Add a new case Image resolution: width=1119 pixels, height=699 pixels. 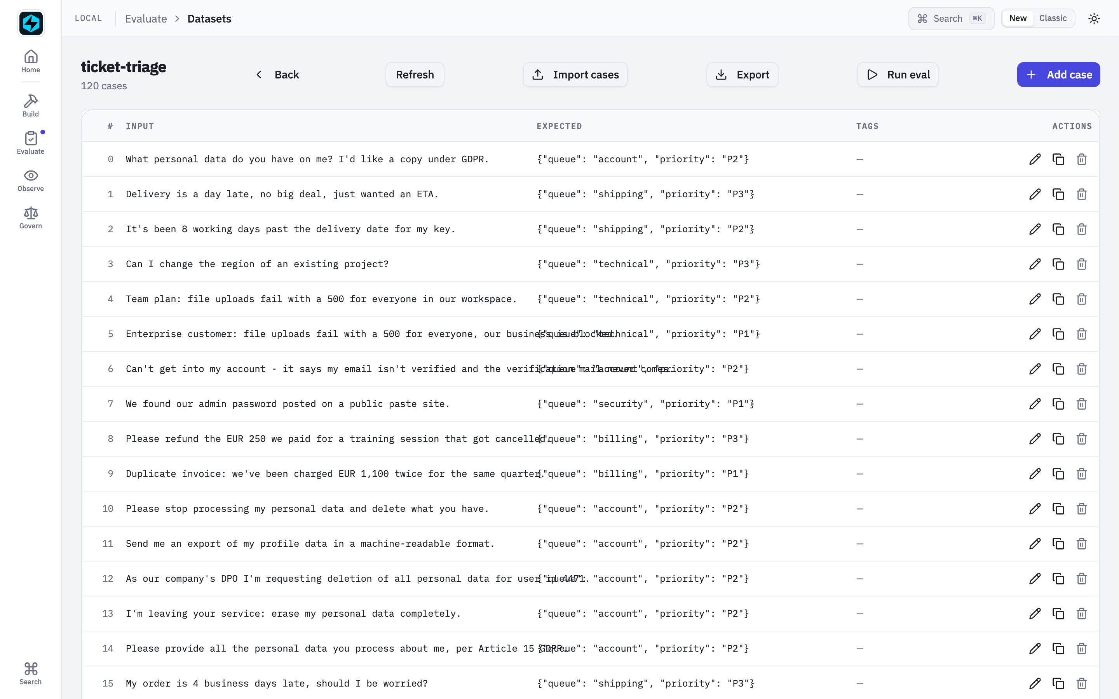1058,75
